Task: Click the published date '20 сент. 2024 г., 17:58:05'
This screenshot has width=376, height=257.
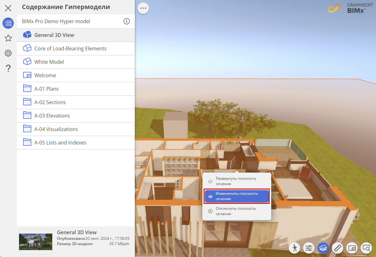Action: 108,239
